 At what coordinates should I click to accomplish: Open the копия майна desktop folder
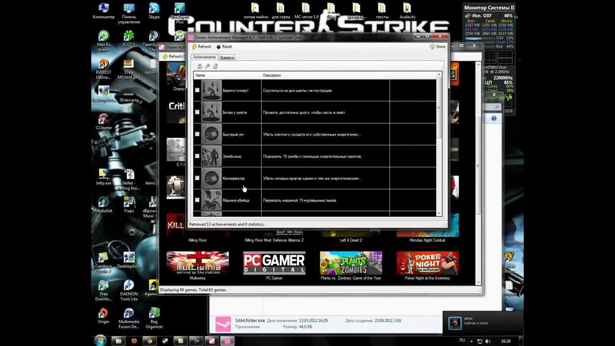click(256, 12)
